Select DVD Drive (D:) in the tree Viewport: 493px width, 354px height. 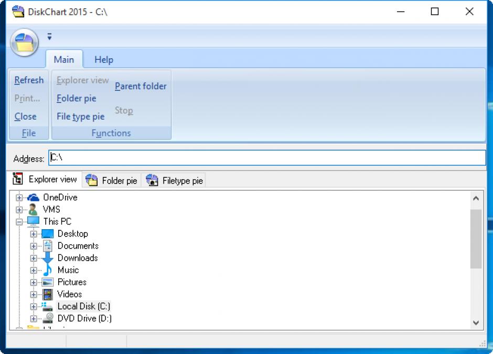point(84,318)
